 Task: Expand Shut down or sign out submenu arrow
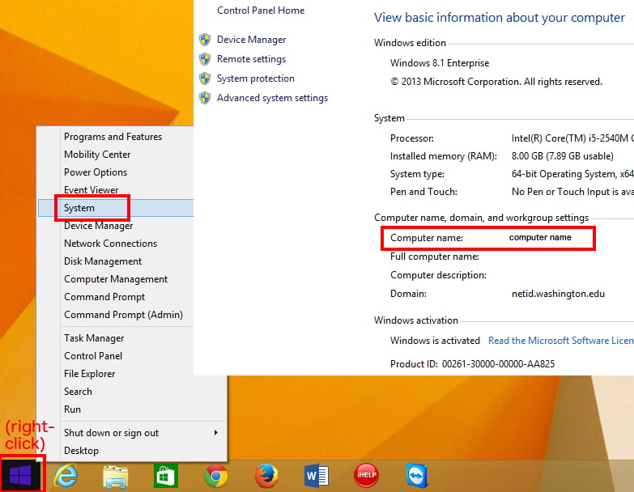click(216, 433)
